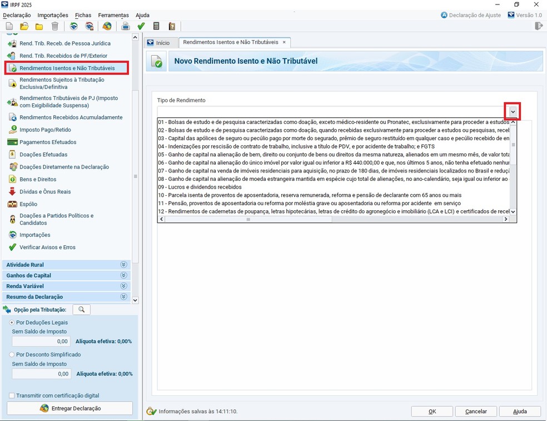This screenshot has height=421, width=547.
Task: Click the green checkmark toolbar icon
Action: pos(141,26)
